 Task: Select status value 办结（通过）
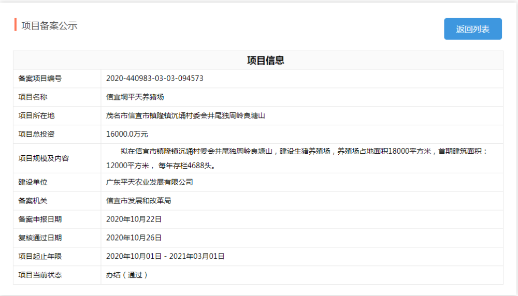[127, 275]
